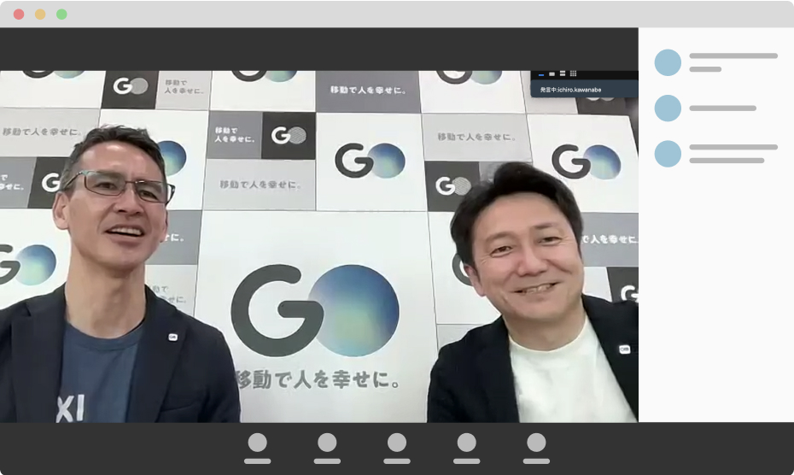Image resolution: width=794 pixels, height=475 pixels.
Task: Switch to two-row stacked view icon
Action: pyautogui.click(x=563, y=73)
